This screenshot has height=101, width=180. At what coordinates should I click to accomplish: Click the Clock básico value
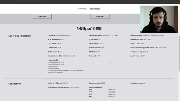(x=59, y=43)
